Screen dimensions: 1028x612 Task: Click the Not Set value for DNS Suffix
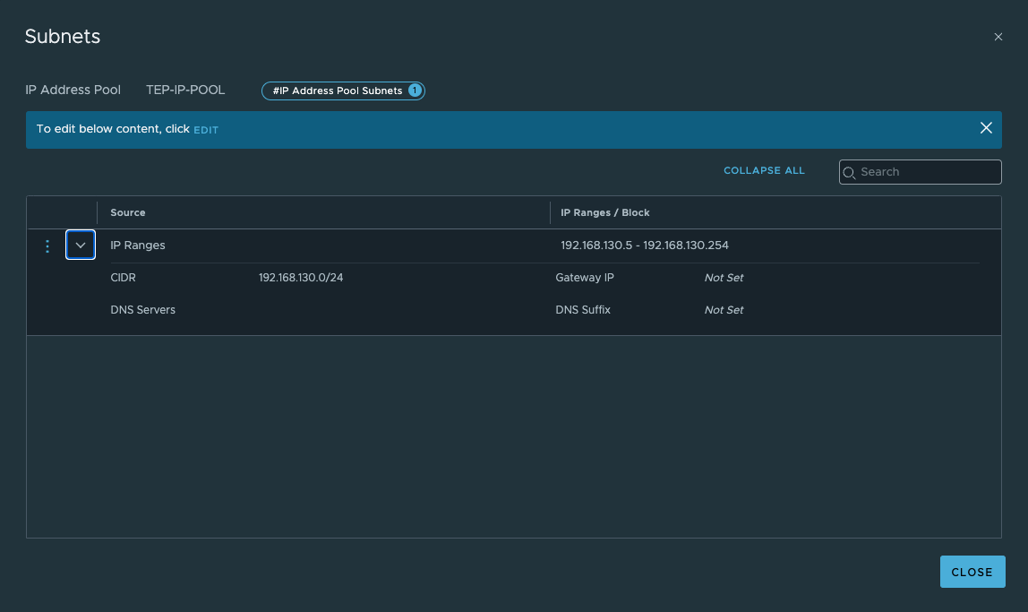(x=724, y=310)
